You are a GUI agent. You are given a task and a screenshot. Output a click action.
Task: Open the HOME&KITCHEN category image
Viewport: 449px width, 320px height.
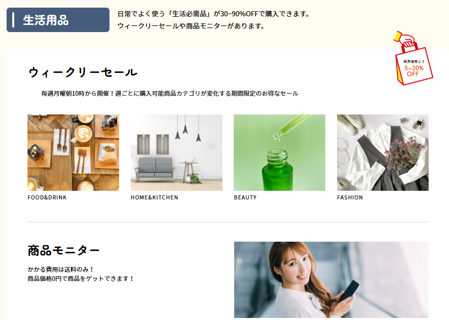pos(176,153)
